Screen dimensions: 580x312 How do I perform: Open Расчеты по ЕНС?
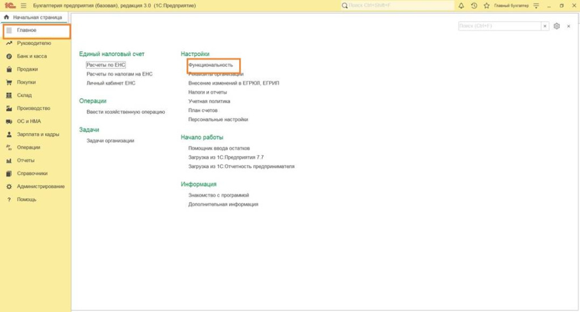(106, 65)
